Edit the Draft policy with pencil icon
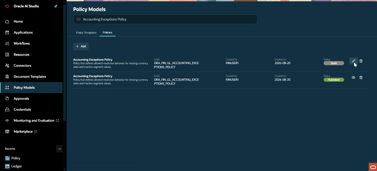The height and width of the screenshot is (171, 377). [x=353, y=61]
